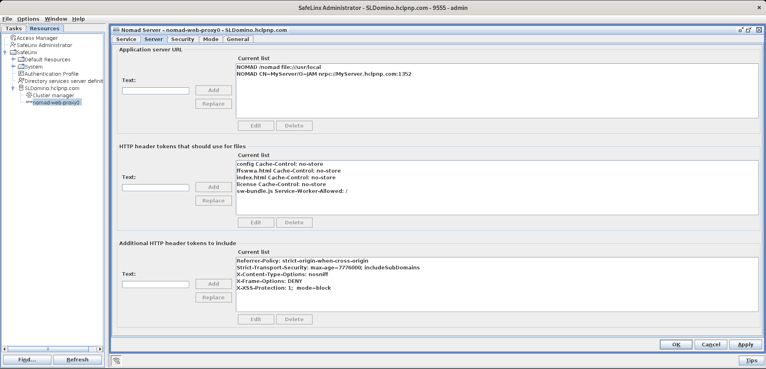Click the Access Manager gear icon
The image size is (766, 369).
pos(13,38)
